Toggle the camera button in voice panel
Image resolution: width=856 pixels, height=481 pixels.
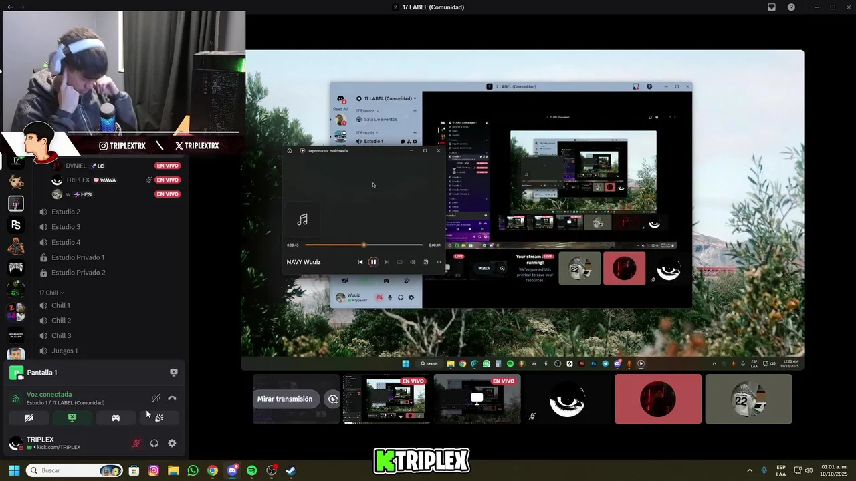coord(29,418)
